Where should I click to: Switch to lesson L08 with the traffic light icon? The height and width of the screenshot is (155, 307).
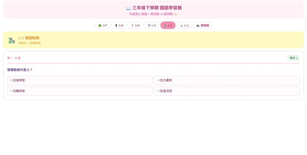pyautogui.click(x=119, y=25)
